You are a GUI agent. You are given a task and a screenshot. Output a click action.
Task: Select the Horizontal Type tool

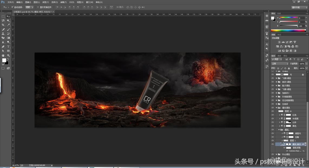pyautogui.click(x=8, y=47)
